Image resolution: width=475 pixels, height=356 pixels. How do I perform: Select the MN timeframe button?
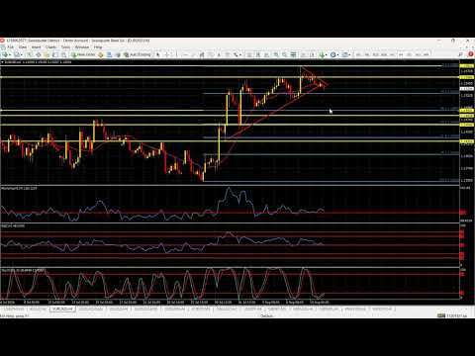[x=426, y=54]
